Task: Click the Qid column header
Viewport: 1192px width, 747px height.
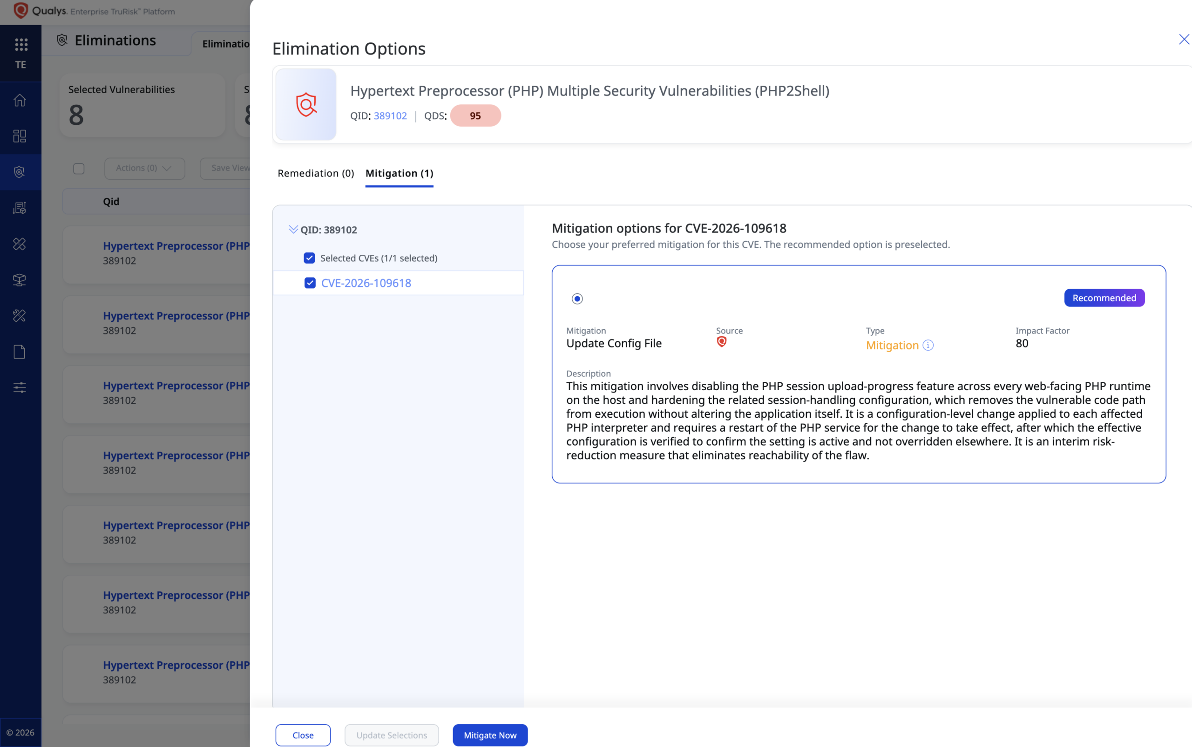Action: (111, 202)
